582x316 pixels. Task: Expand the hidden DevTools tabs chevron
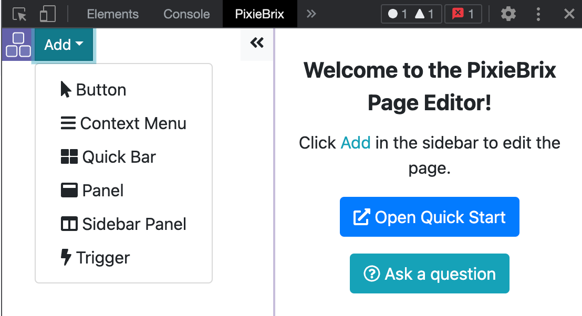(x=311, y=14)
